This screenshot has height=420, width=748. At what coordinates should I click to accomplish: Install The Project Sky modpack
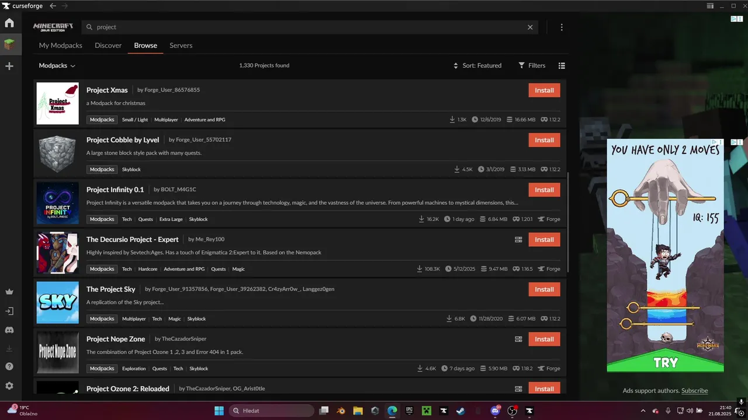(x=545, y=289)
